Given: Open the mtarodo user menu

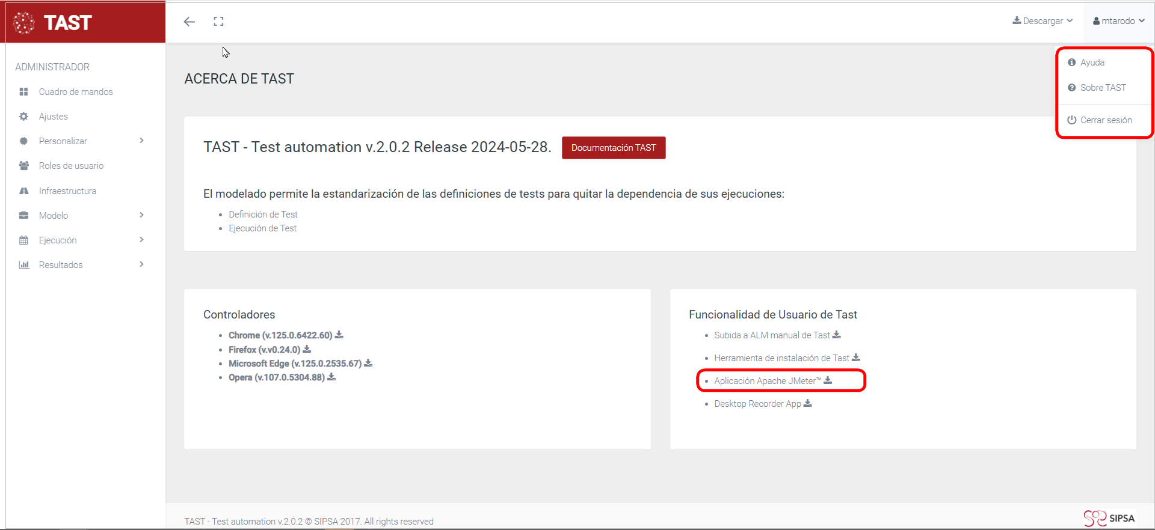Looking at the screenshot, I should [x=1118, y=21].
